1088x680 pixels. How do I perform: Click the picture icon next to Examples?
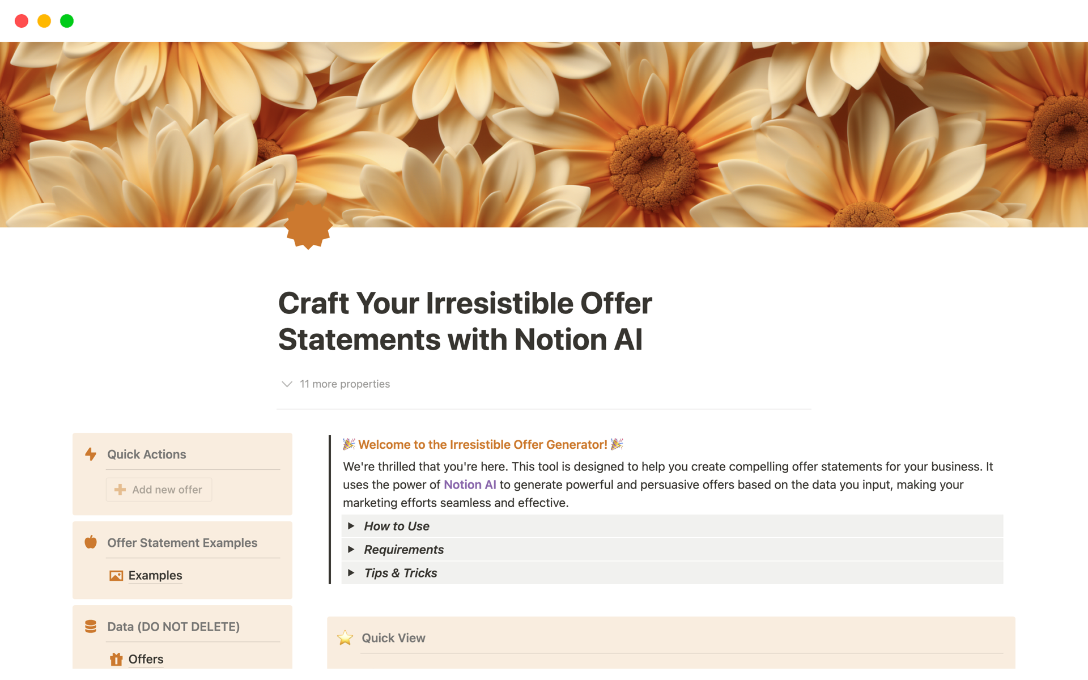pos(116,576)
